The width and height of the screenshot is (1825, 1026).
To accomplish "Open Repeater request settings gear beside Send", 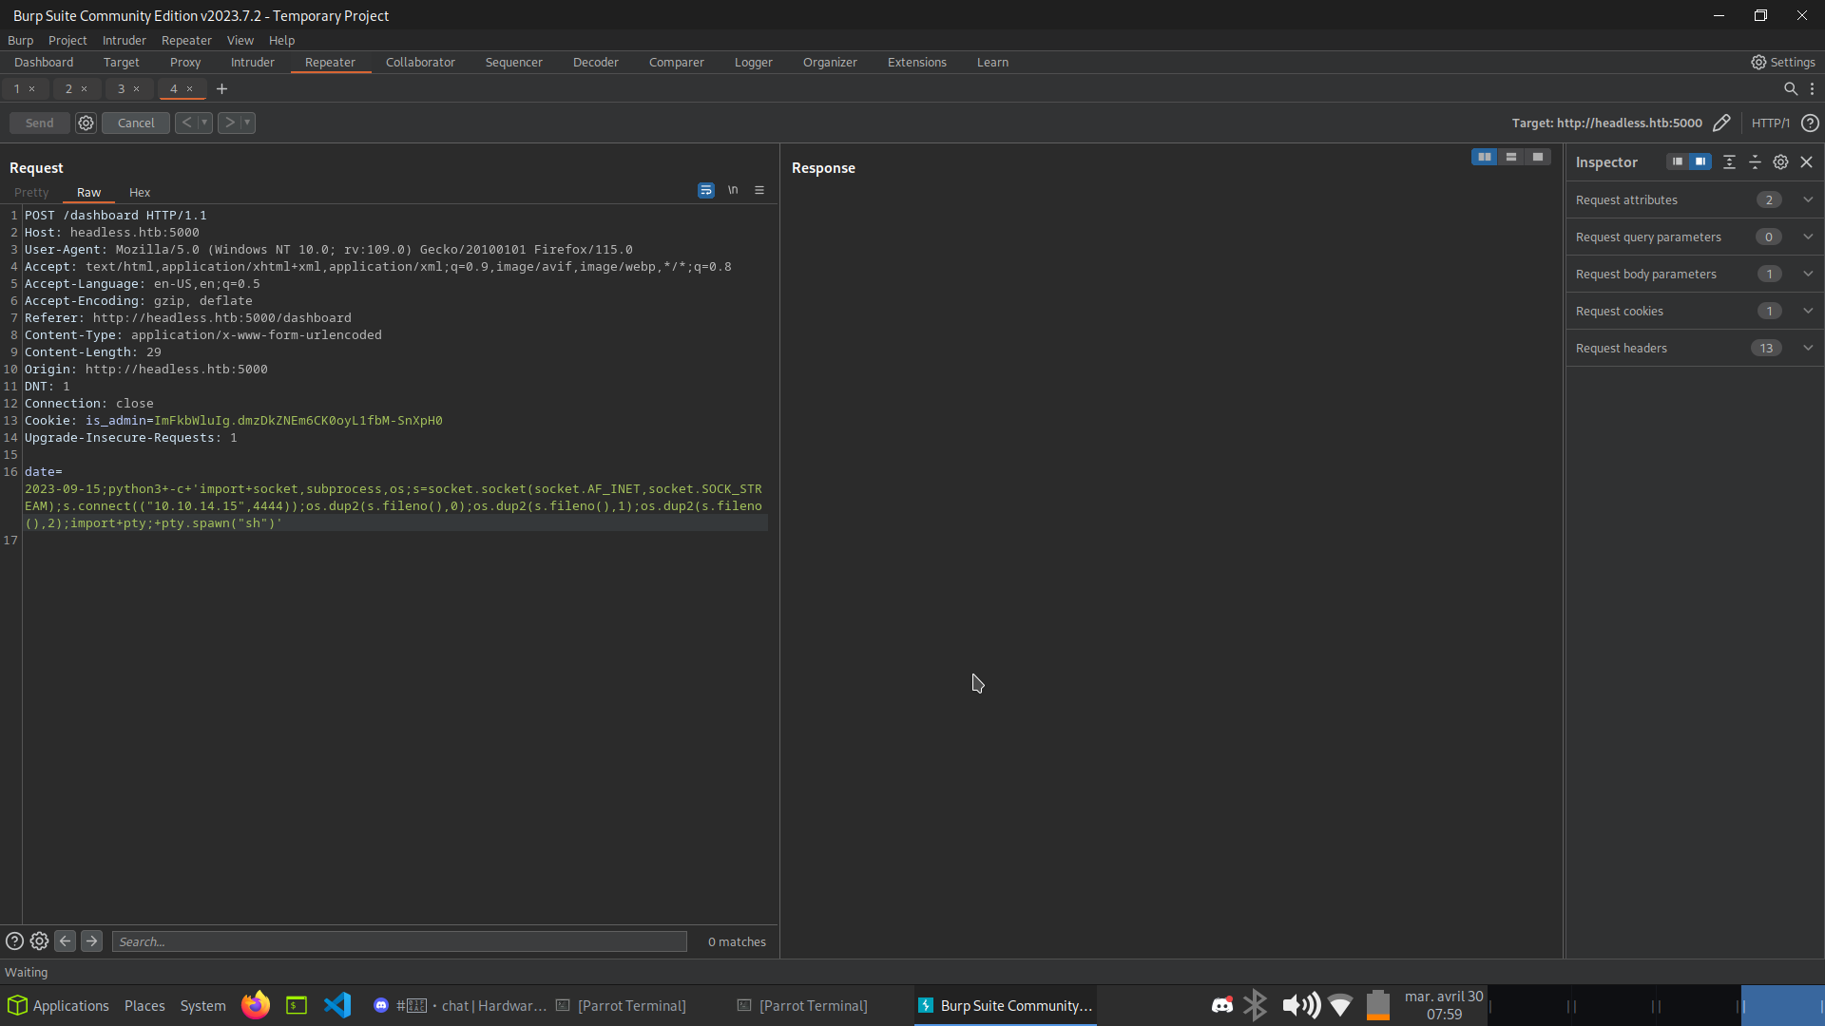I will (x=86, y=123).
